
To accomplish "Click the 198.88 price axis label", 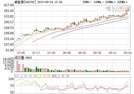I will [x=9, y=33].
